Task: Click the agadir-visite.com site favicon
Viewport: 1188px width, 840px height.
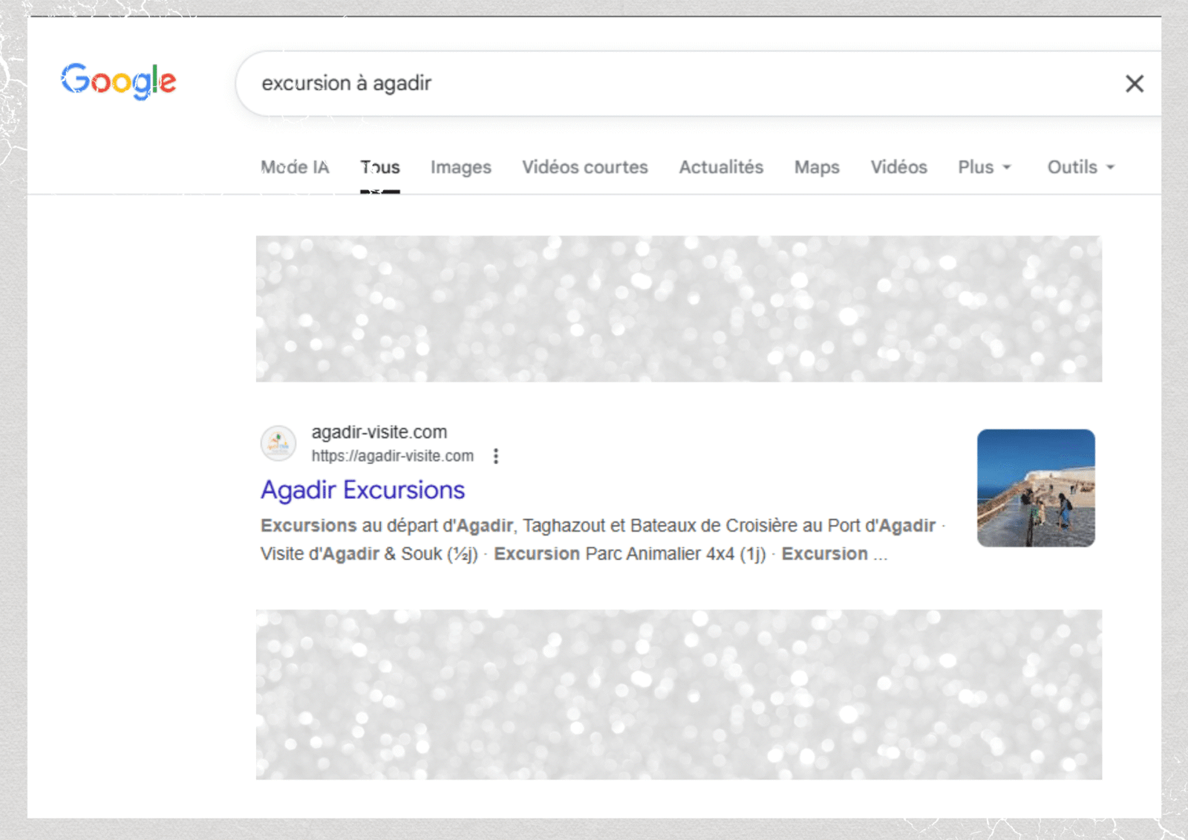Action: [x=278, y=443]
